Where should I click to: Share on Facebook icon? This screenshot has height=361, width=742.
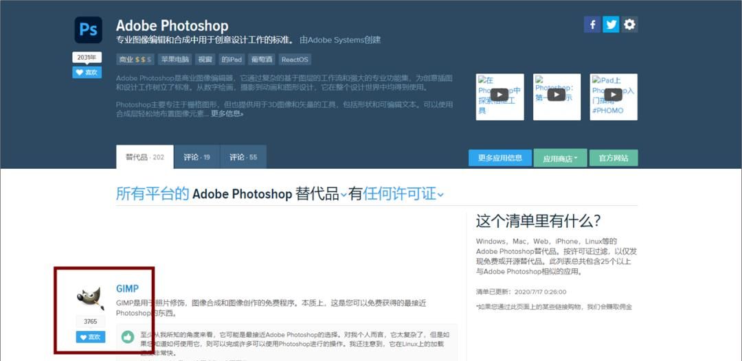click(x=592, y=25)
